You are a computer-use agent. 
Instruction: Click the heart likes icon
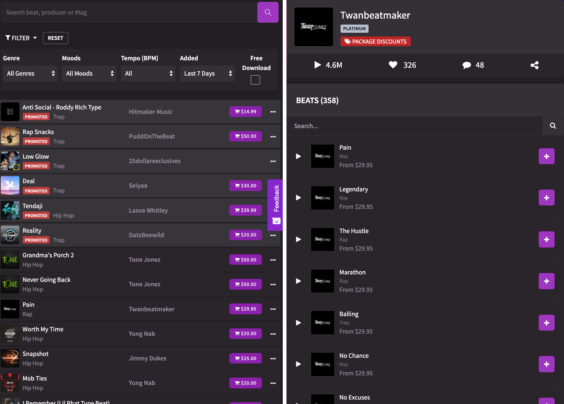(393, 65)
